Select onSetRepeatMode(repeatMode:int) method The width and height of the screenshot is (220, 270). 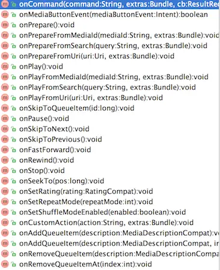[x=109, y=202]
